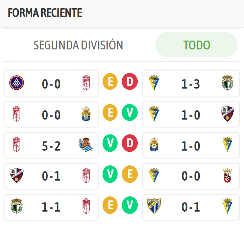Open the 0-1 Málaga versus Cádiz score
244x226 pixels.
(x=190, y=207)
